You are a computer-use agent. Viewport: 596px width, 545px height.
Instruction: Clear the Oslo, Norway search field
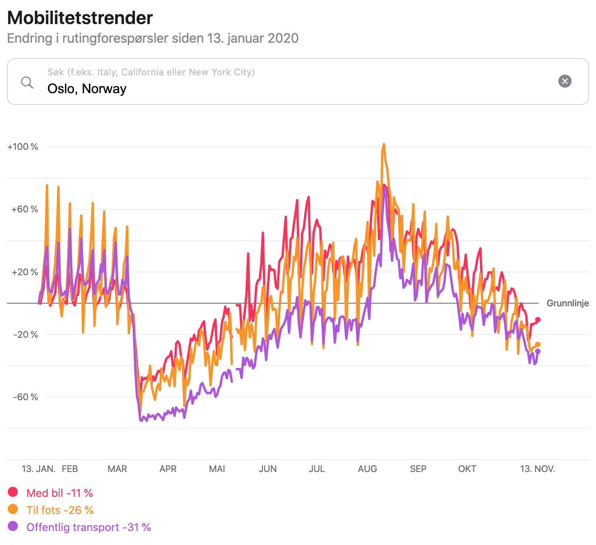[565, 81]
